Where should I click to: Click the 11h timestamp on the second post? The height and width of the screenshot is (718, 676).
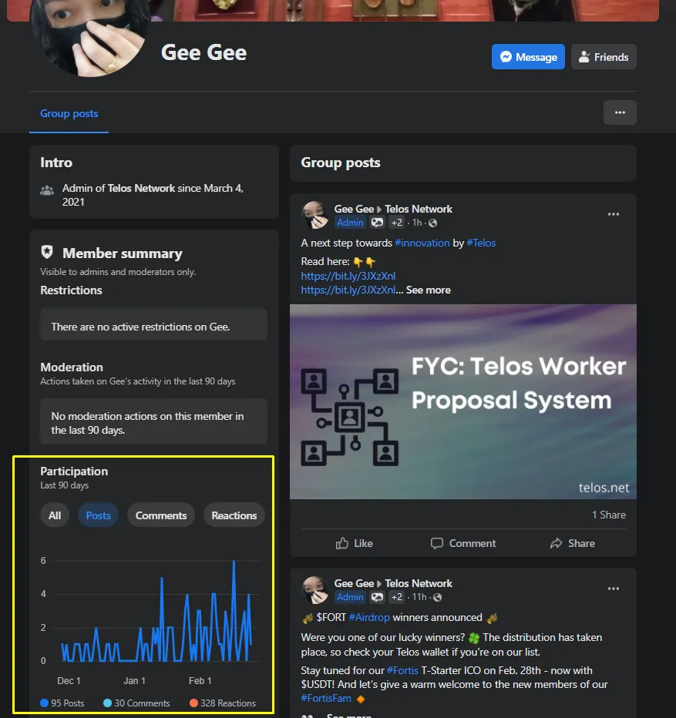(419, 597)
